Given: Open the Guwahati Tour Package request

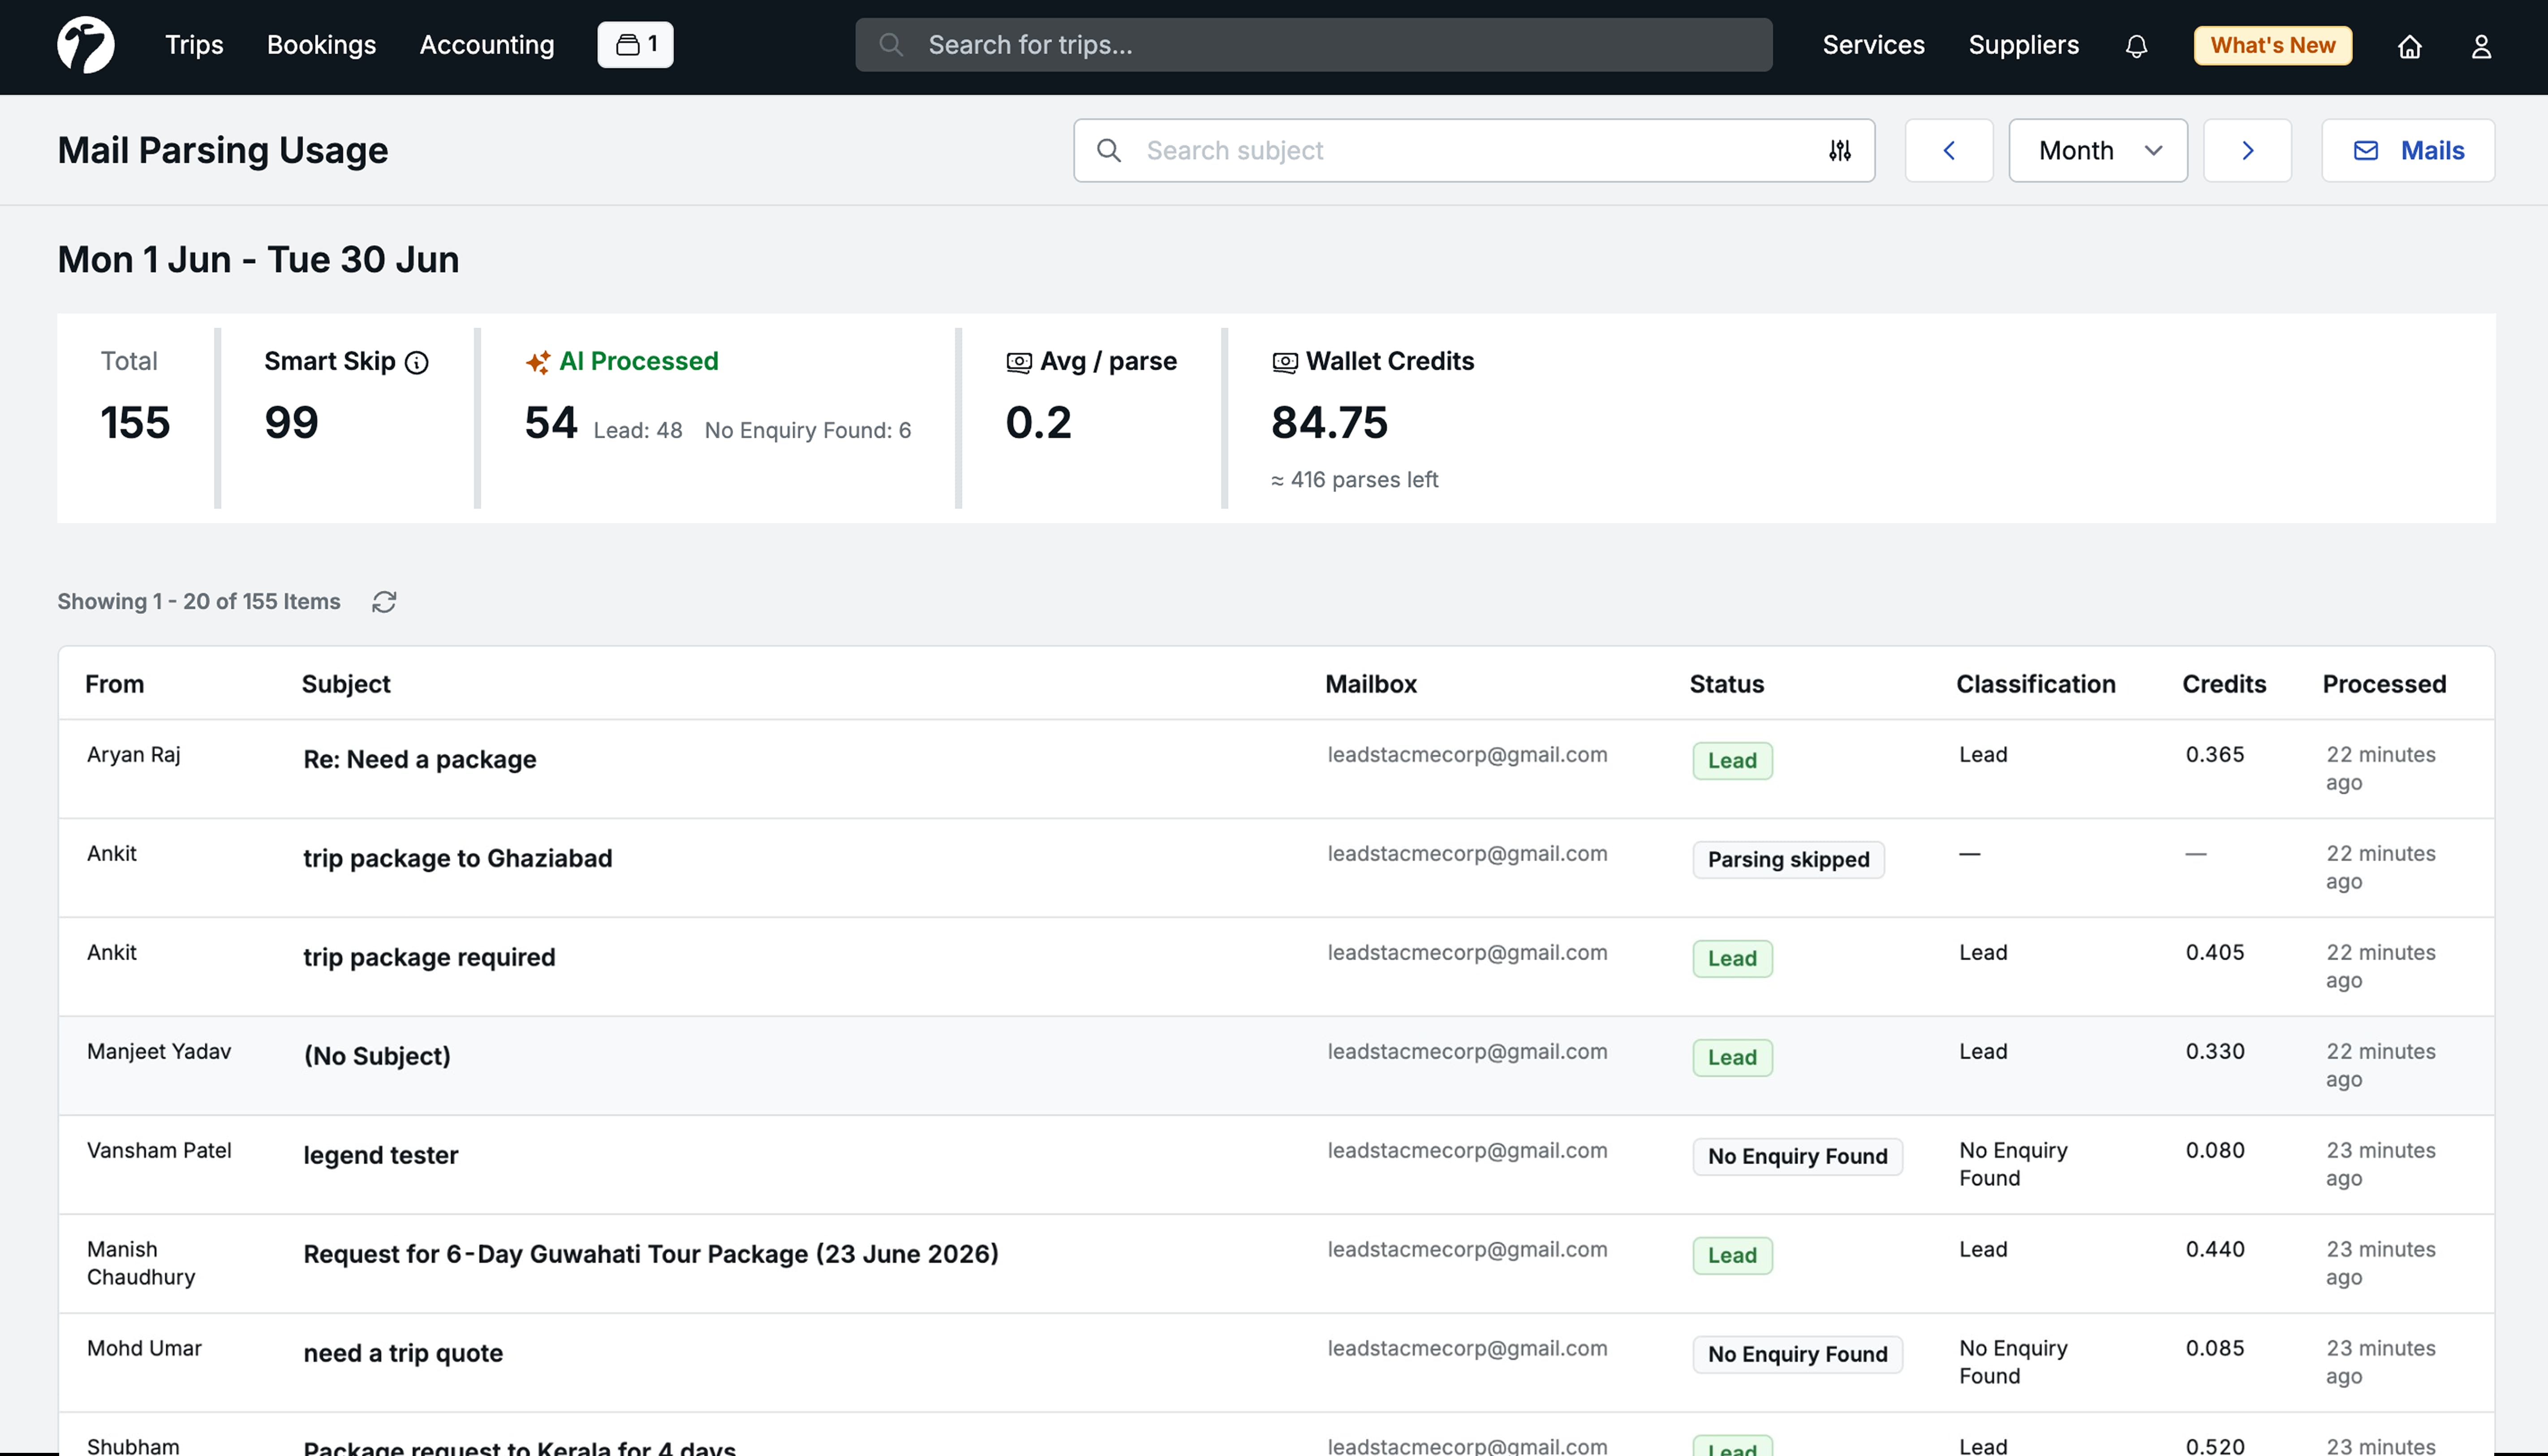Looking at the screenshot, I should [651, 1255].
